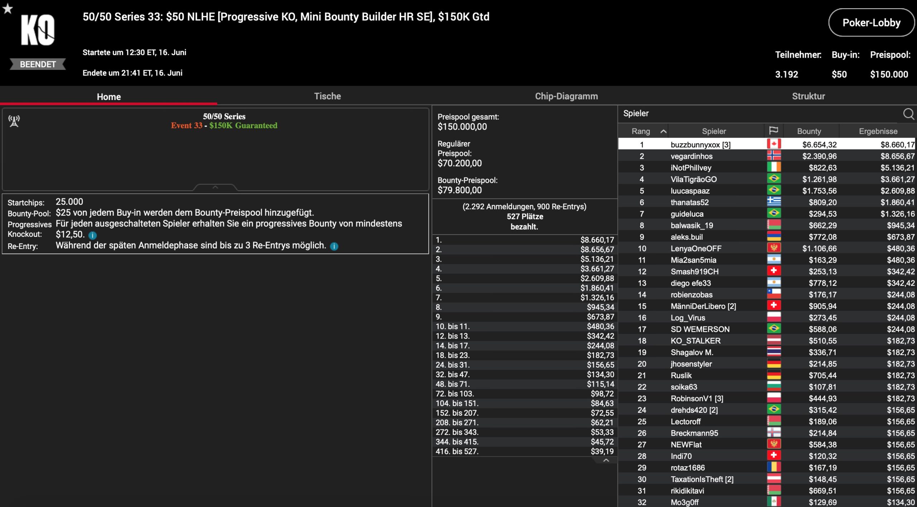Select player vegardinhos in ranking list

(x=691, y=156)
